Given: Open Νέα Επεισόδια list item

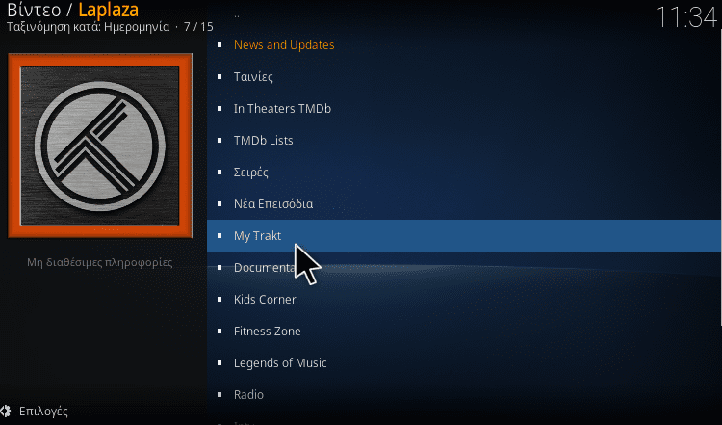Looking at the screenshot, I should 464,203.
